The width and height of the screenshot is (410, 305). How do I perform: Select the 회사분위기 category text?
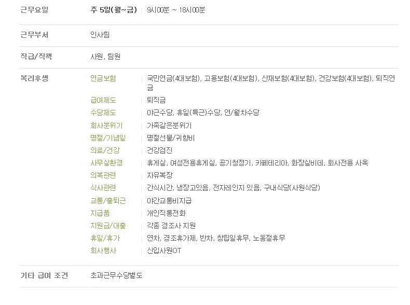(x=106, y=126)
